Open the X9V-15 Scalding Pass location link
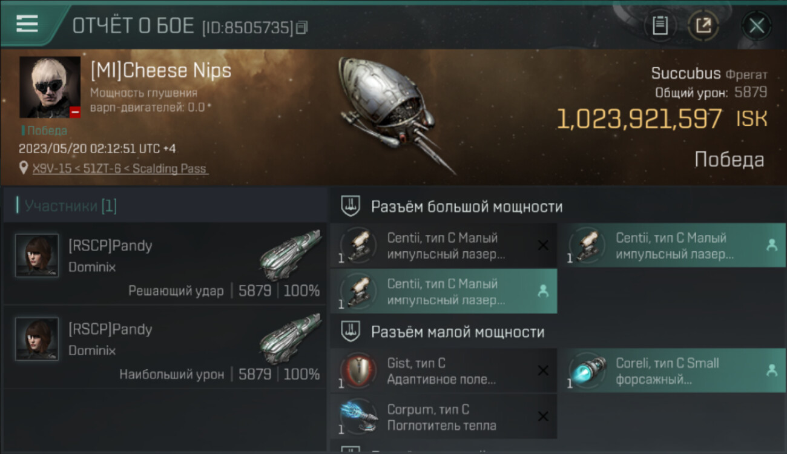This screenshot has height=454, width=787. click(120, 169)
